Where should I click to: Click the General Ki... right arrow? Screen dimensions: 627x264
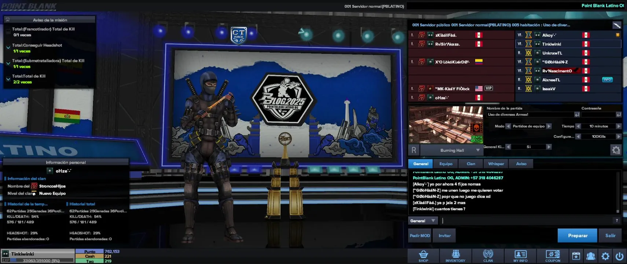click(x=549, y=147)
